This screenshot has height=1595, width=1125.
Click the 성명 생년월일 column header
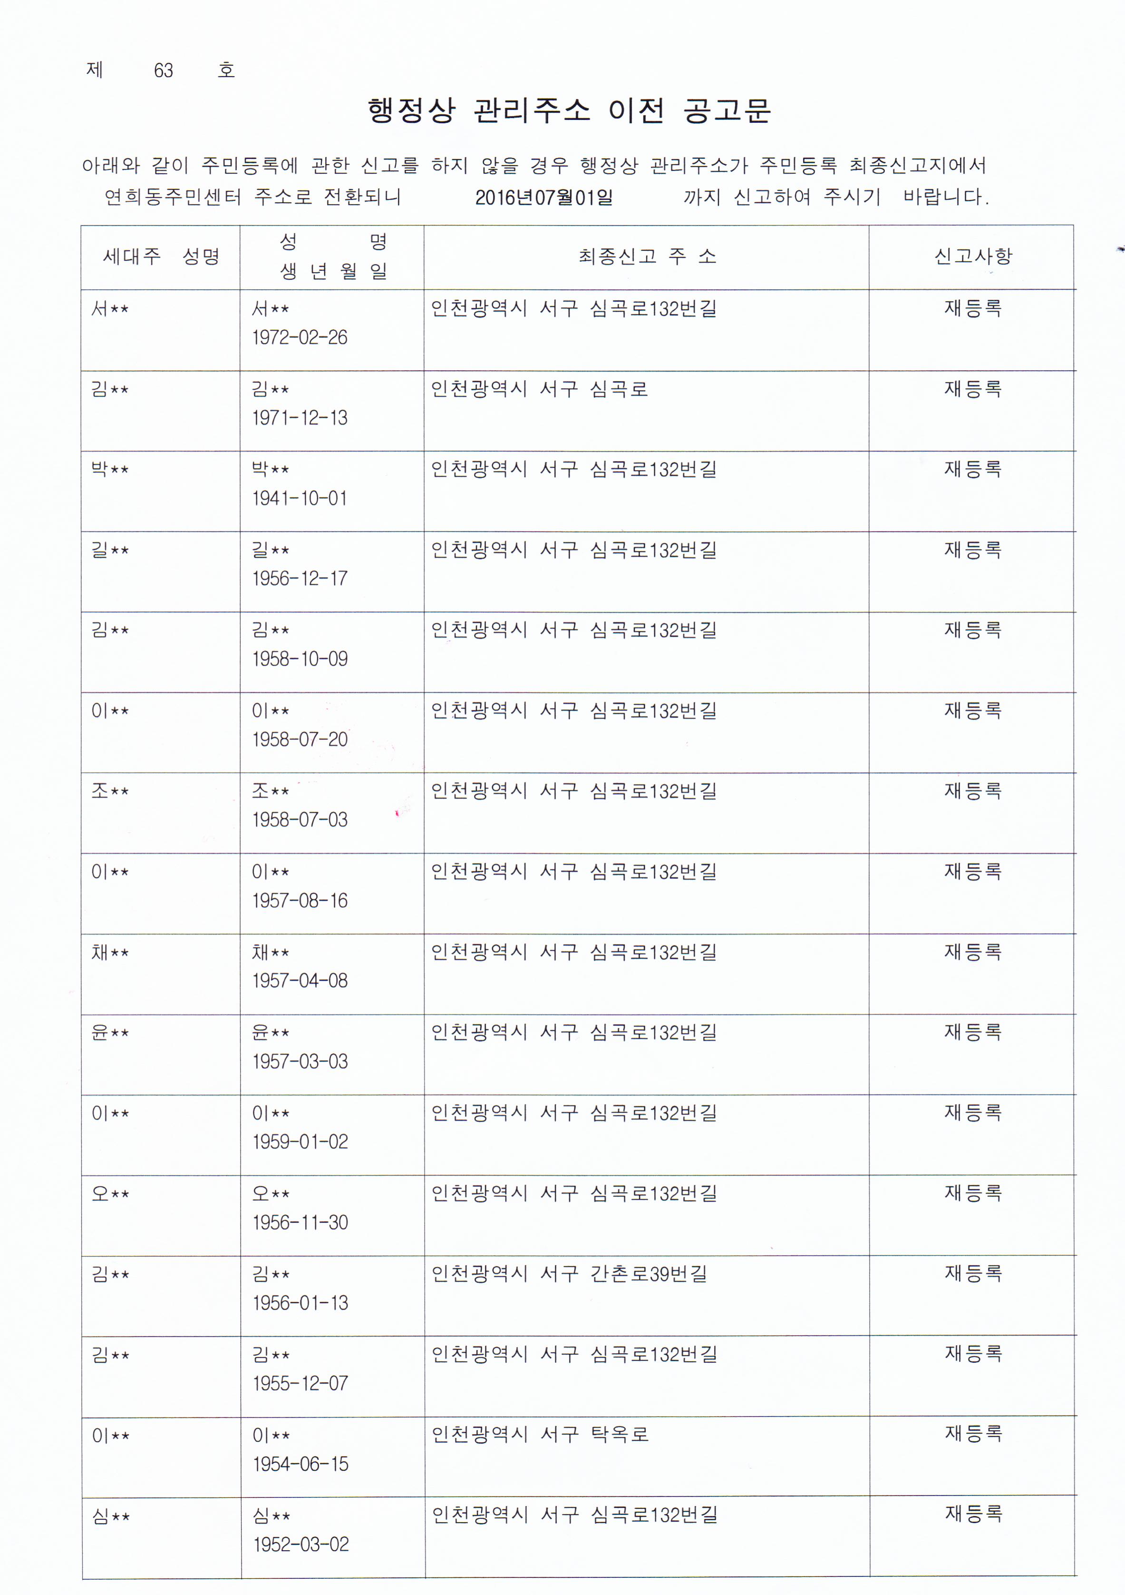332,256
